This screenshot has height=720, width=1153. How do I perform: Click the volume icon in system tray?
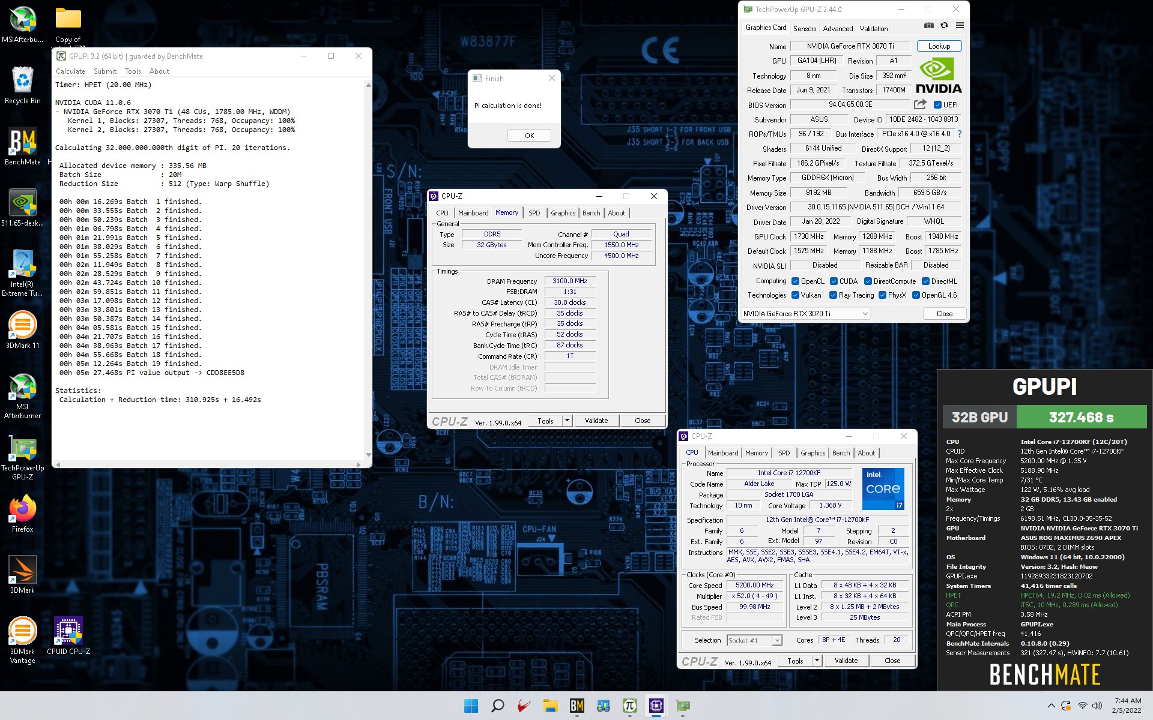point(1097,706)
